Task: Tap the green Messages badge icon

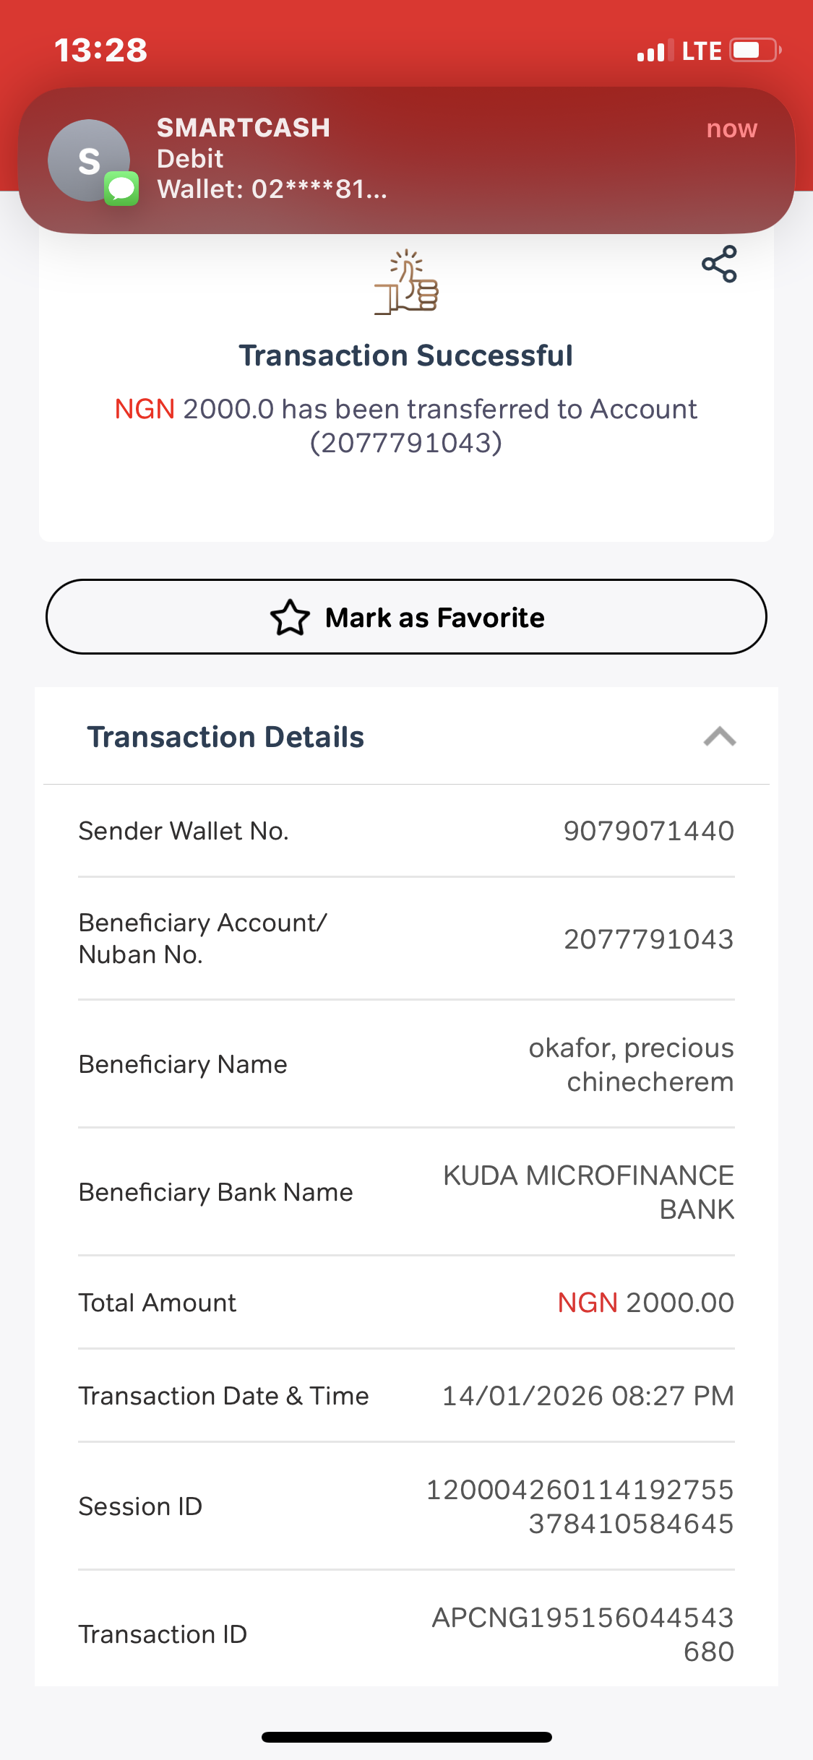Action: [x=121, y=189]
